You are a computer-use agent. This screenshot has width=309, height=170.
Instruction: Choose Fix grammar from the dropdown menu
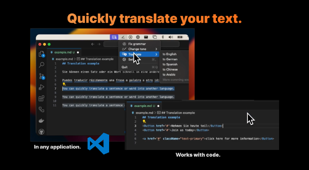point(139,44)
